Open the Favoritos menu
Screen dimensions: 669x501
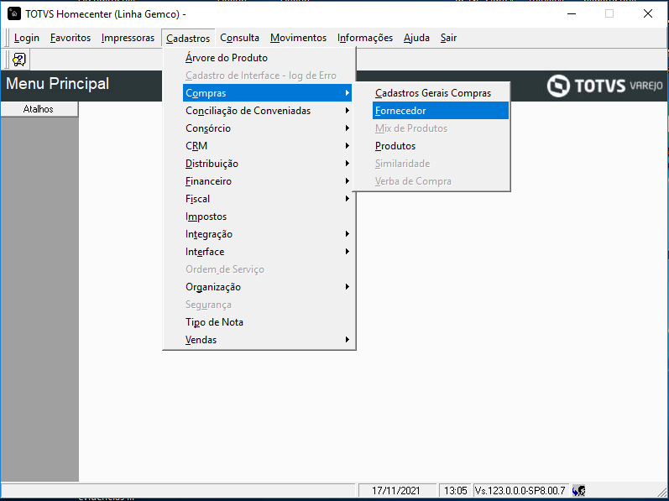tap(71, 38)
